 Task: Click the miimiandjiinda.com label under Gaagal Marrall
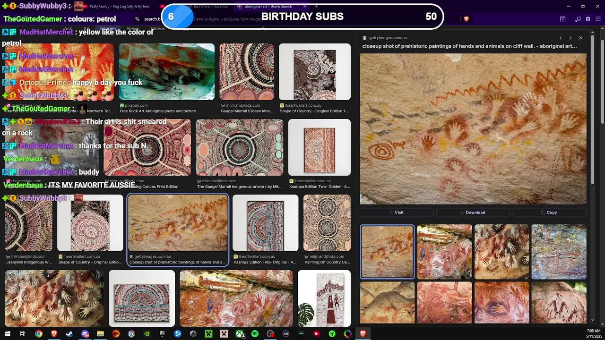tap(242, 105)
